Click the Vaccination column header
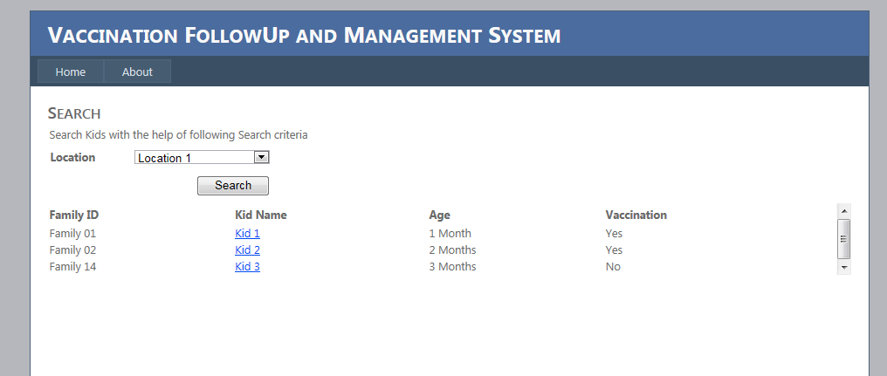 pyautogui.click(x=636, y=215)
